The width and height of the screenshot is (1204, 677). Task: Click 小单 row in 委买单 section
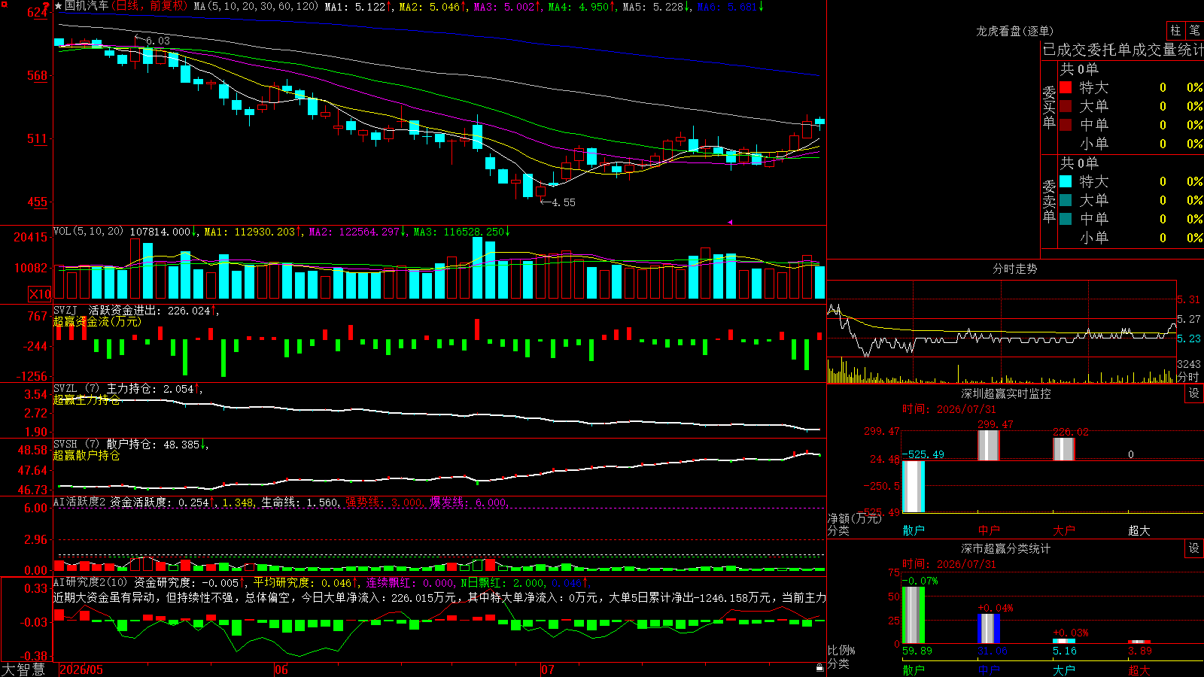[x=1131, y=144]
